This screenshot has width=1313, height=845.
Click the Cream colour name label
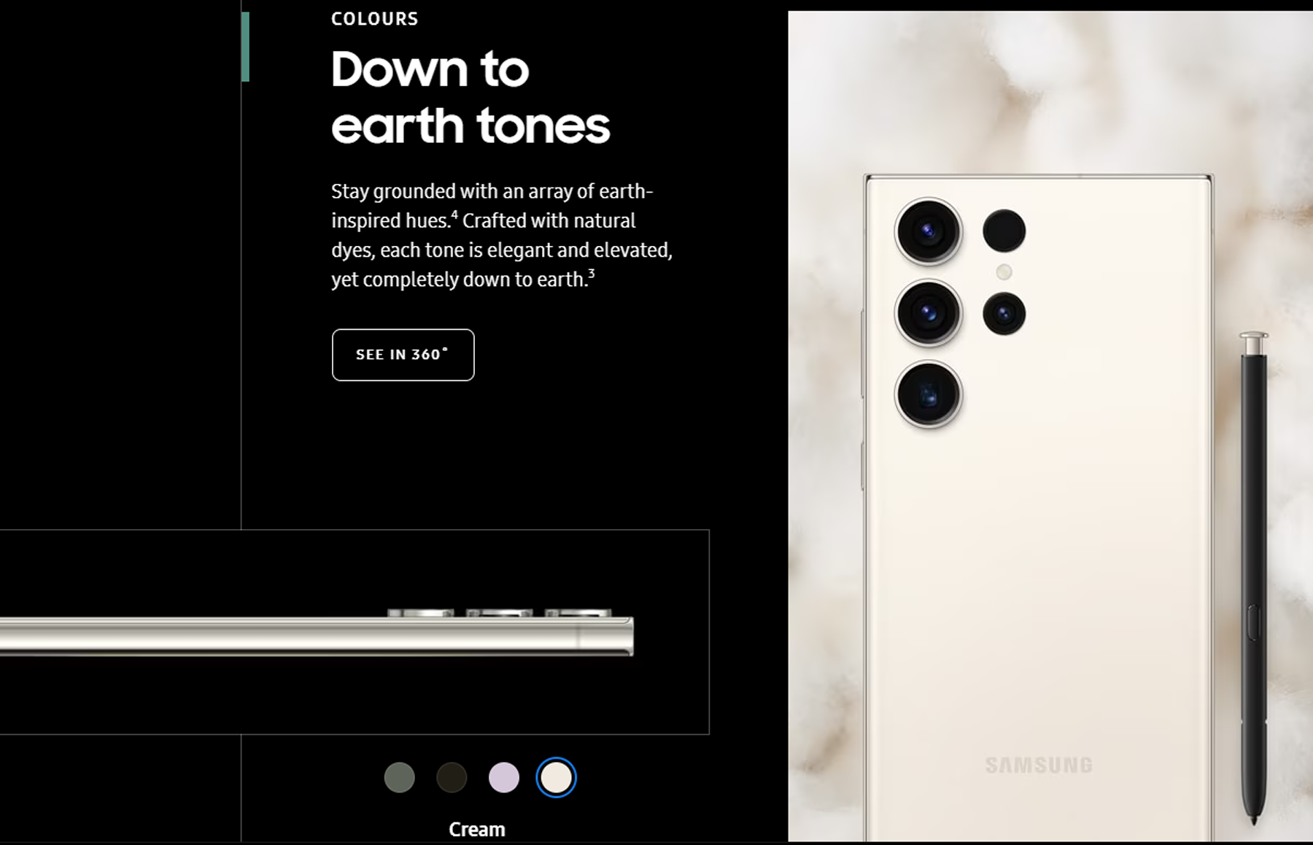(477, 830)
